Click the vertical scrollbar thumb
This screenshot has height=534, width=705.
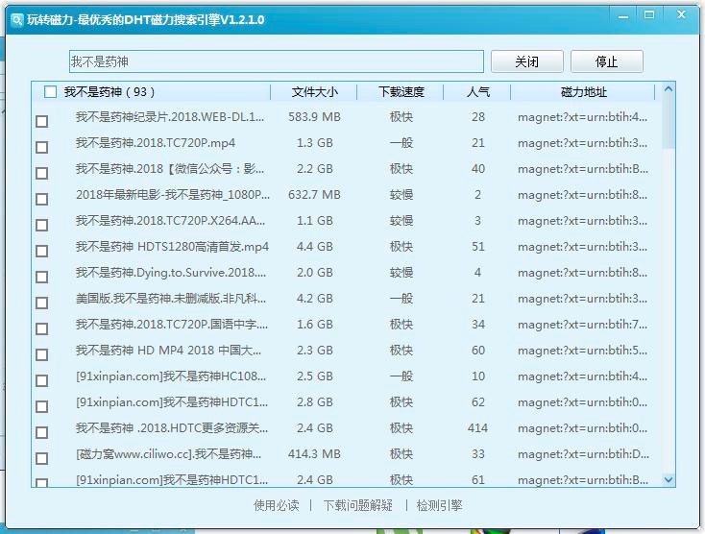coord(669,122)
